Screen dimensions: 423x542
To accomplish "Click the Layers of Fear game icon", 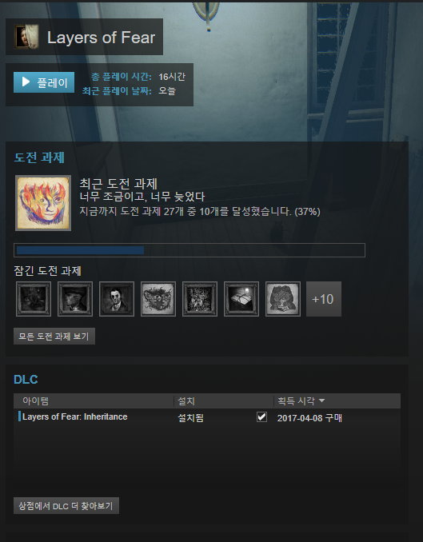I will coord(26,37).
